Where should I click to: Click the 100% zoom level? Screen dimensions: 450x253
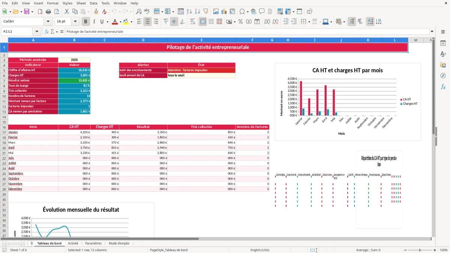tap(443, 250)
